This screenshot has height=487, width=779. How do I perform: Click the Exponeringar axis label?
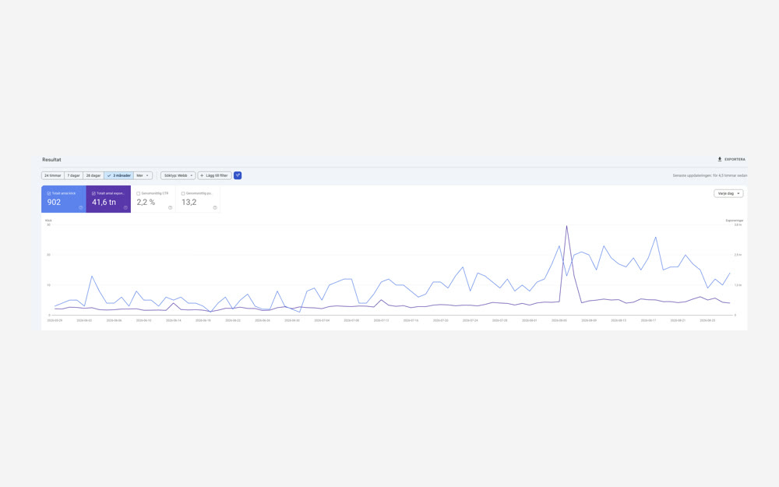coord(734,221)
